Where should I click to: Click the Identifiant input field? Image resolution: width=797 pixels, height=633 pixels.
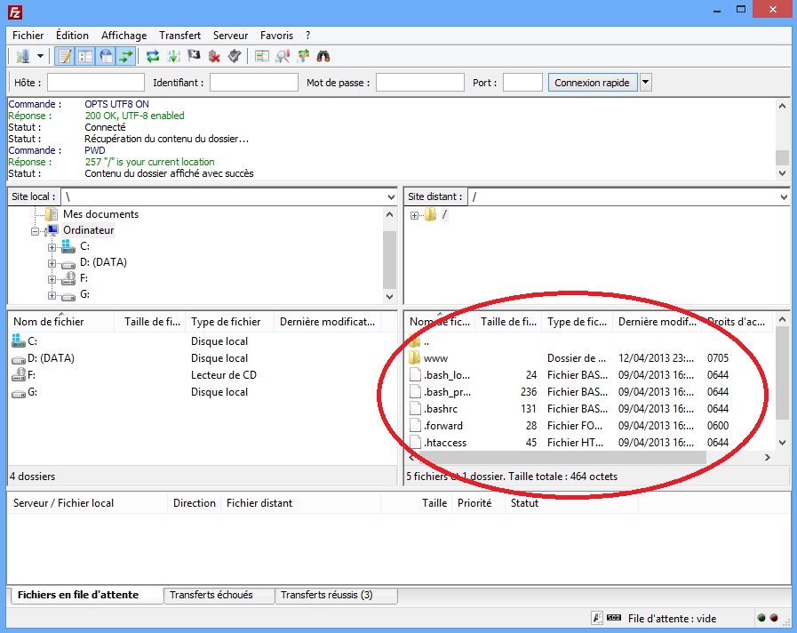(253, 83)
